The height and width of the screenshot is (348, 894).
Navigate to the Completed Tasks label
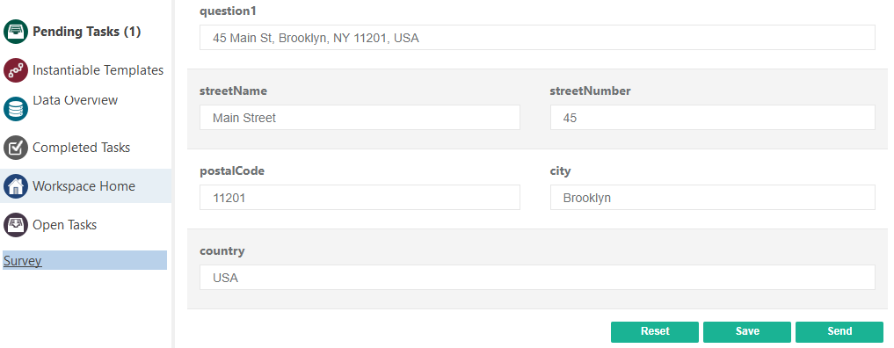(82, 148)
